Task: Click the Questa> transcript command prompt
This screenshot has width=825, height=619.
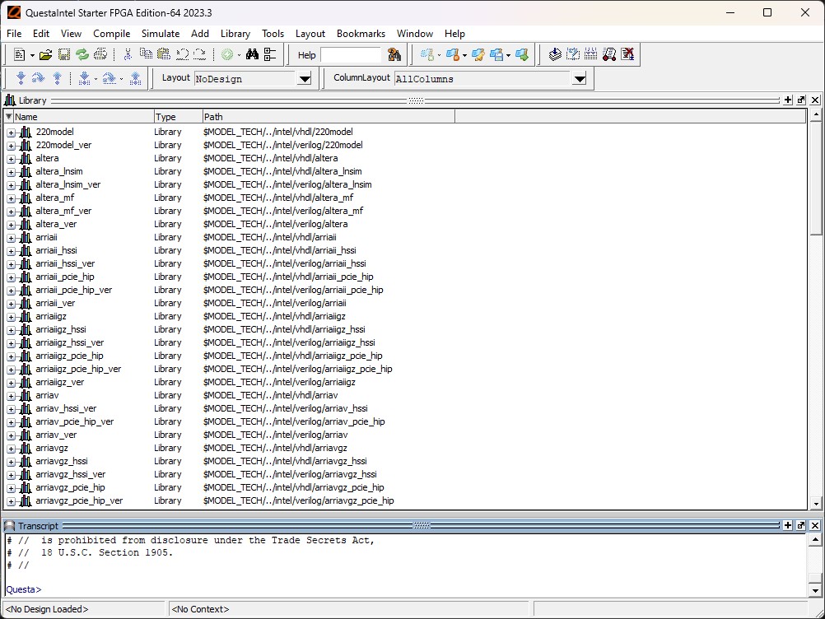Action: coord(24,589)
